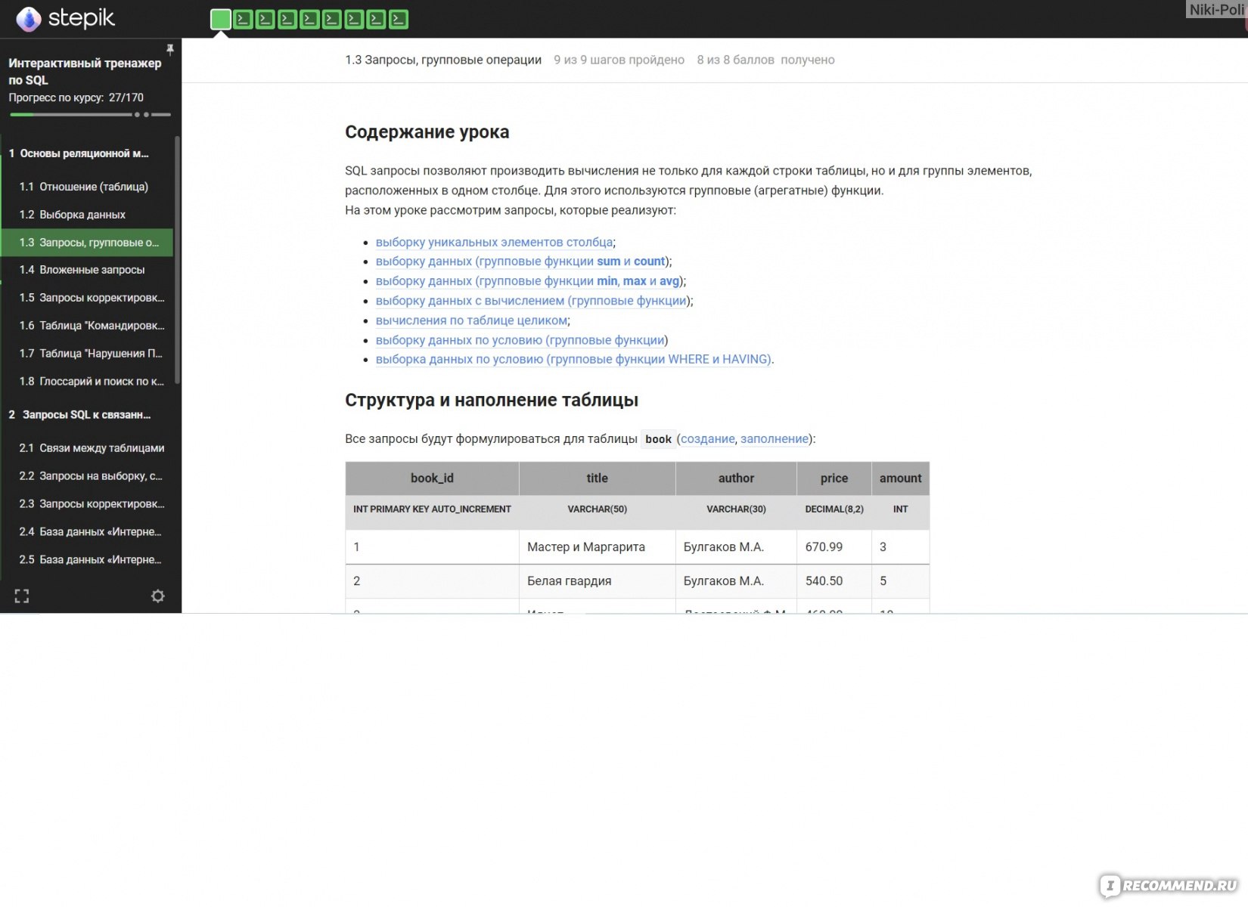Viewport: 1248px width, 907px height.
Task: Open the sidebar settings gear
Action: pyautogui.click(x=157, y=596)
